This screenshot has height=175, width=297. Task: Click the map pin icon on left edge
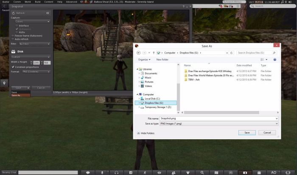coord(4,83)
